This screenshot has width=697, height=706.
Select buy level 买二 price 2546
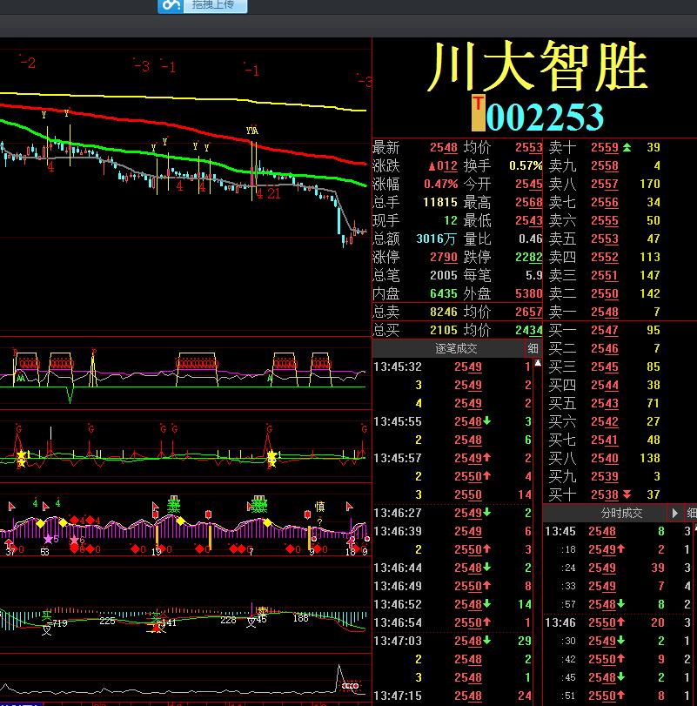tap(604, 348)
